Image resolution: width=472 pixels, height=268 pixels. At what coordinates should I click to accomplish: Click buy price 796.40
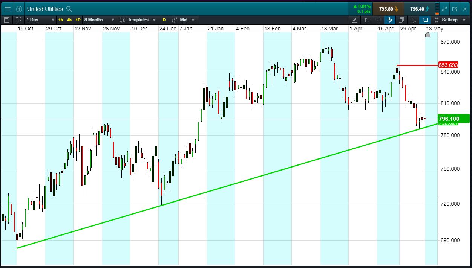tap(419, 9)
